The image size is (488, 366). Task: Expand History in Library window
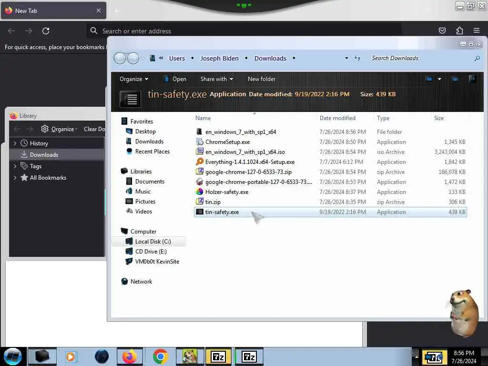tap(15, 143)
